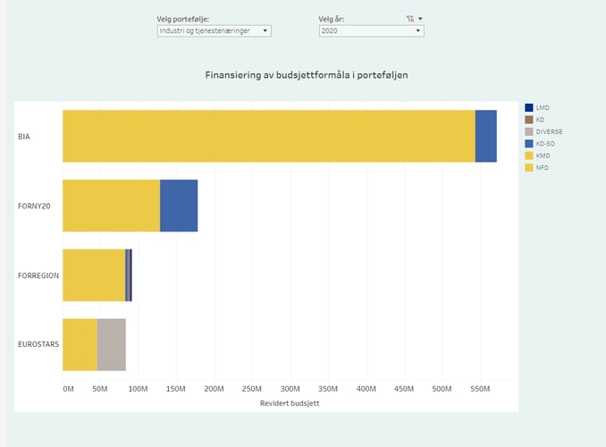The height and width of the screenshot is (447, 606).
Task: Select the yellow segment of the BIA bar
Action: (x=268, y=136)
